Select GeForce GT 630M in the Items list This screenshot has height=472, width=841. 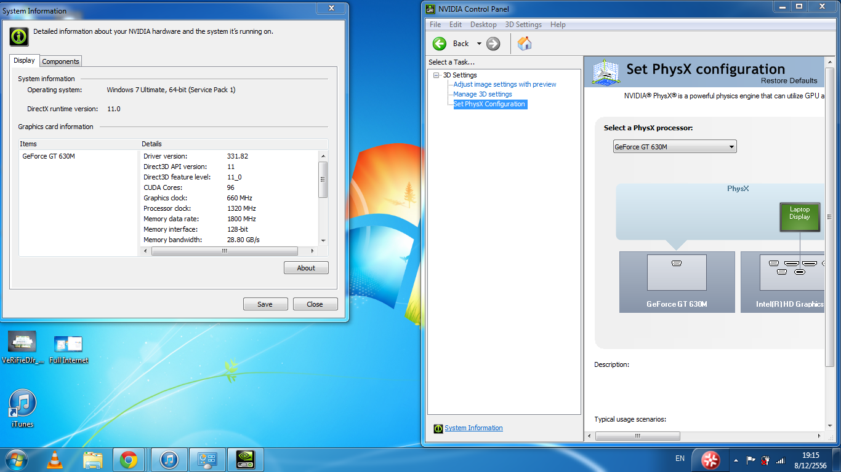point(49,156)
